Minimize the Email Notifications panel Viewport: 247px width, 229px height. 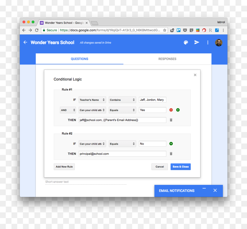[x=204, y=188]
